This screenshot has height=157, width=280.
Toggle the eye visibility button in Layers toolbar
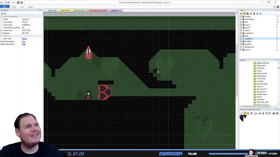click(x=244, y=14)
